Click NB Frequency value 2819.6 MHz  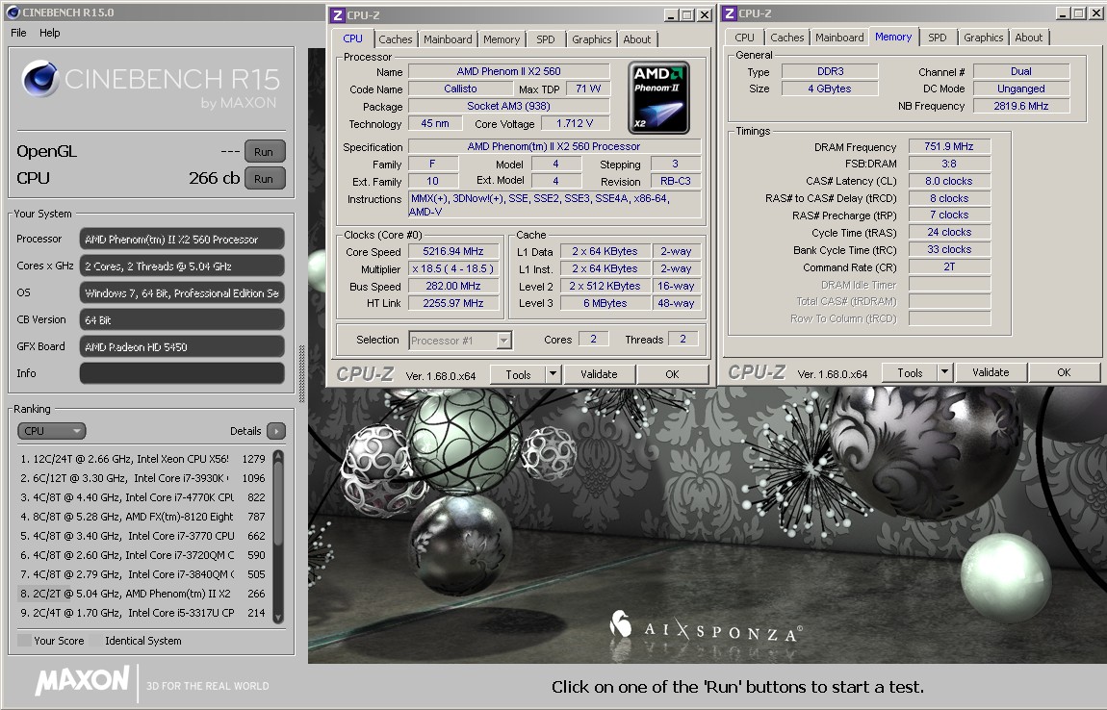1021,106
